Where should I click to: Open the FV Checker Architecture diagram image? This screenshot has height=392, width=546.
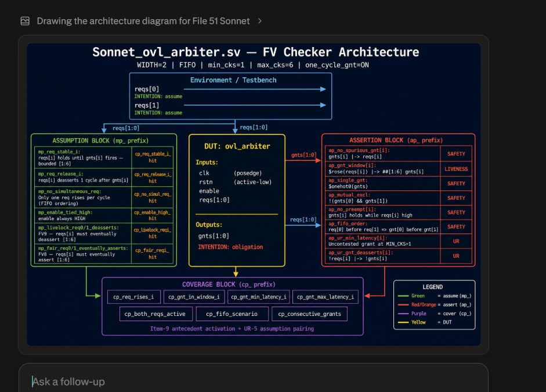tap(254, 195)
